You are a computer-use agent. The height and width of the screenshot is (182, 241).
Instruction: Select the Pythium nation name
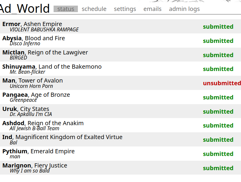pyautogui.click(x=15, y=151)
